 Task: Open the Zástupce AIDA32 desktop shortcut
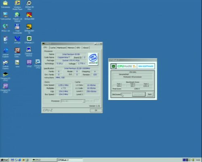point(29,52)
